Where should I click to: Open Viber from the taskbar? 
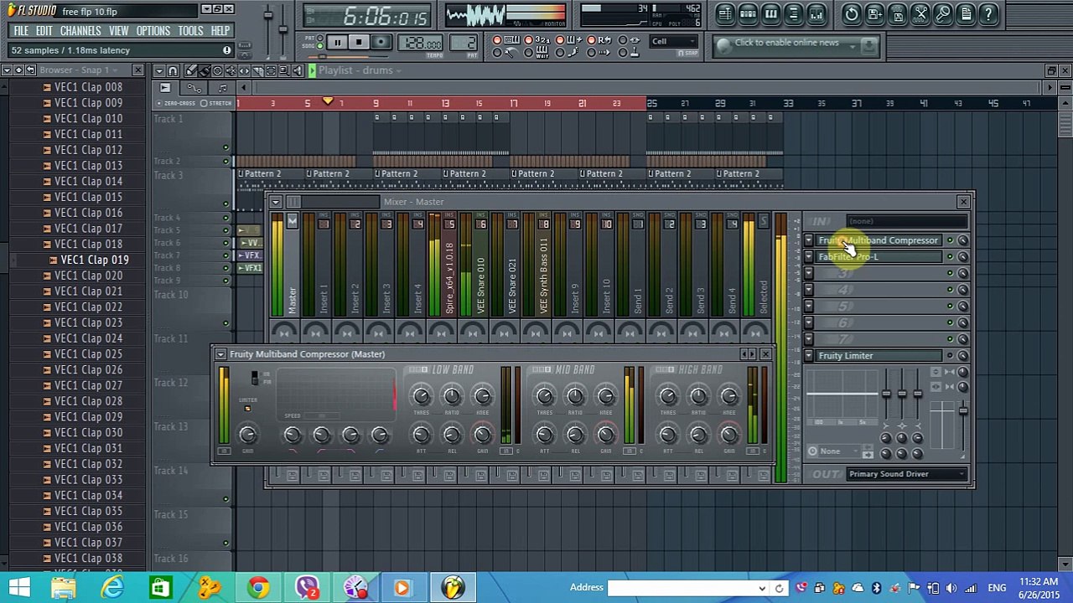(x=307, y=587)
